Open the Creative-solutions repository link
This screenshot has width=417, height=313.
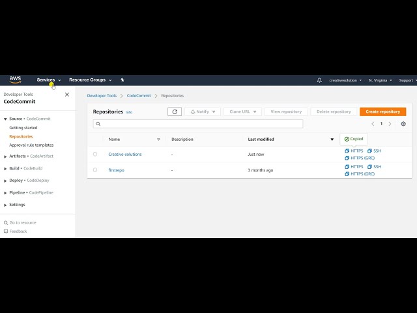coord(125,154)
